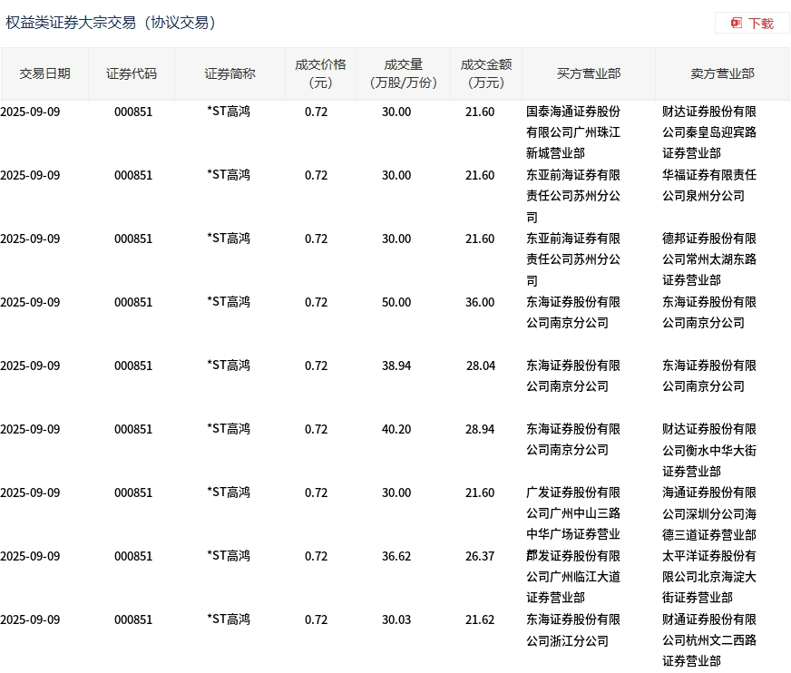Click the 50.00 volume value
The height and width of the screenshot is (673, 791).
click(396, 302)
